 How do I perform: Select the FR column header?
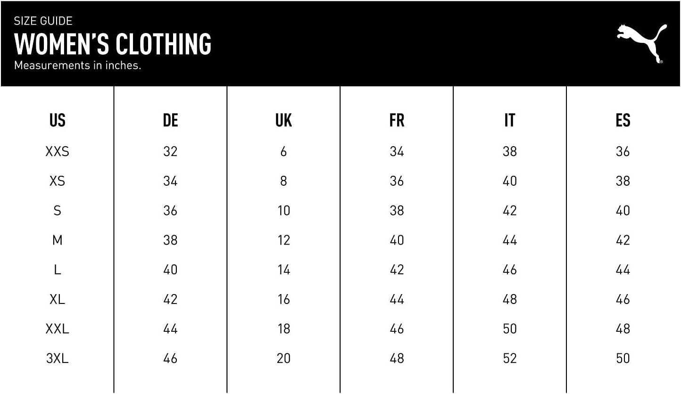click(397, 121)
